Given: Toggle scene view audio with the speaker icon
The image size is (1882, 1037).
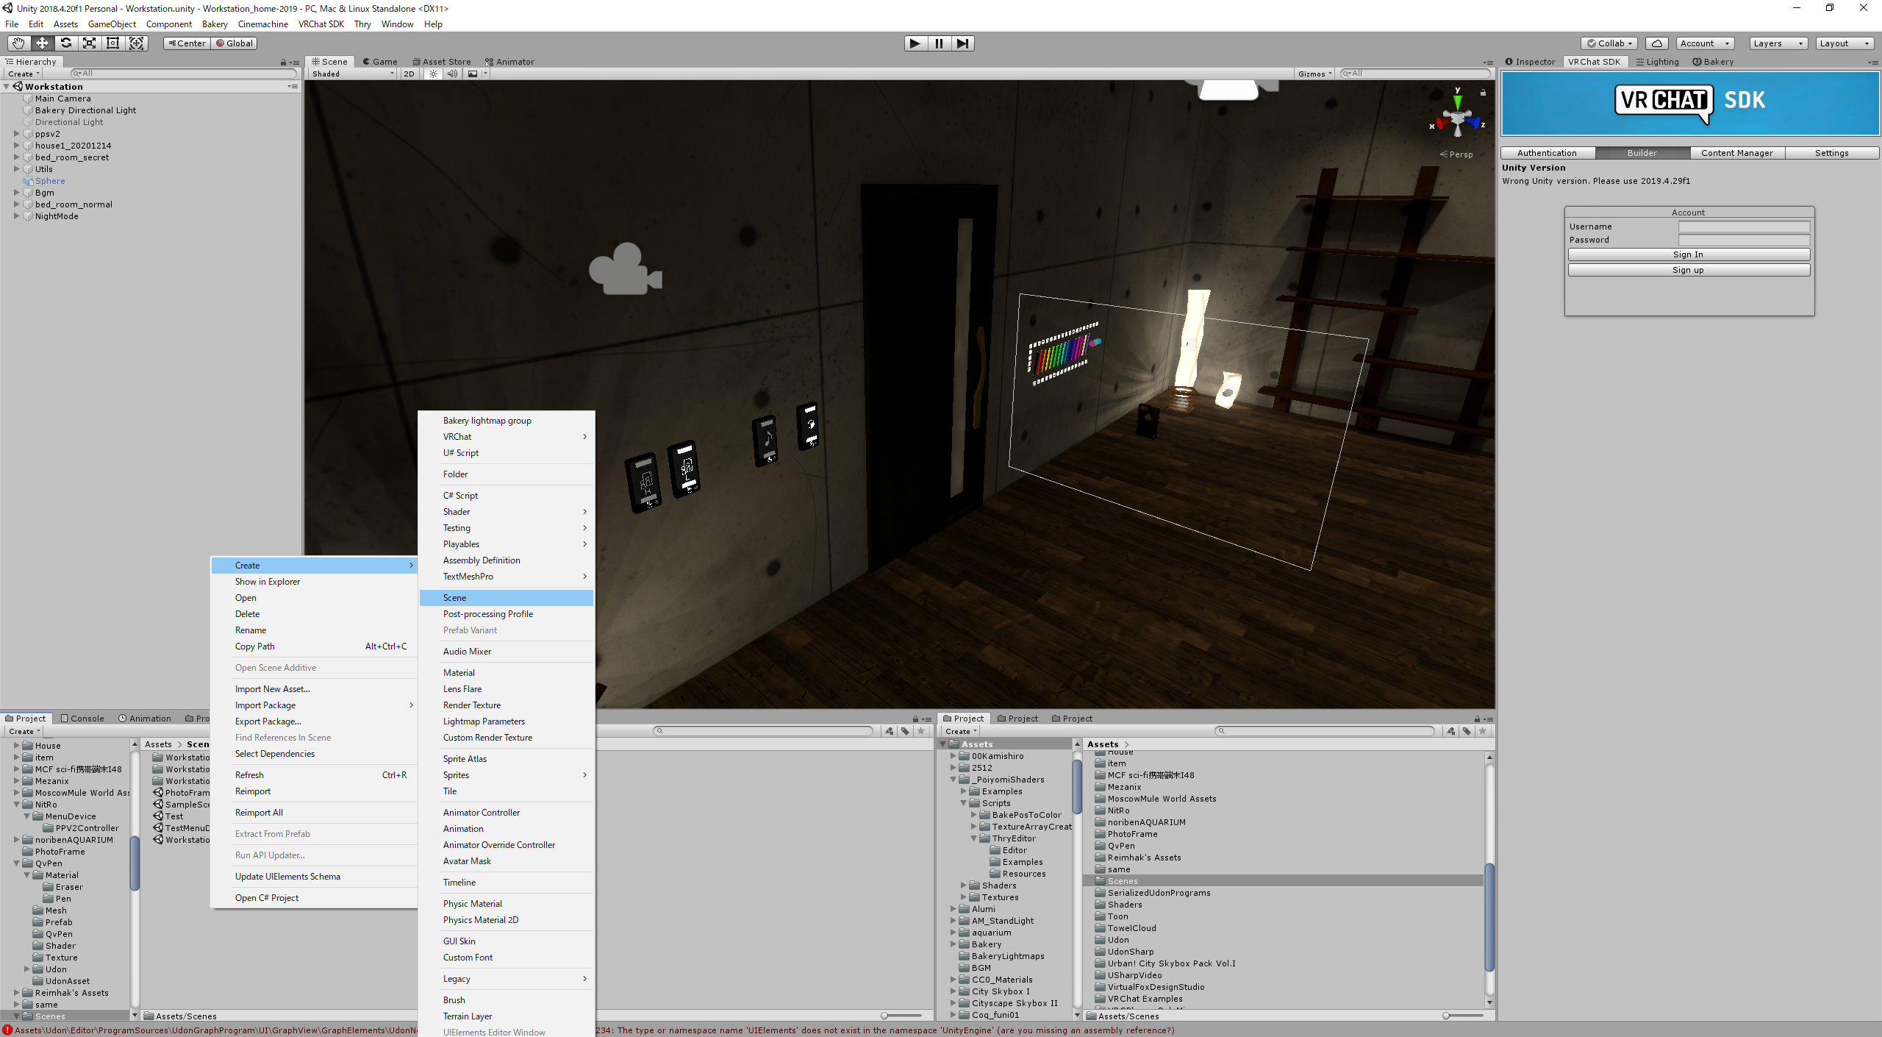Looking at the screenshot, I should tap(452, 73).
